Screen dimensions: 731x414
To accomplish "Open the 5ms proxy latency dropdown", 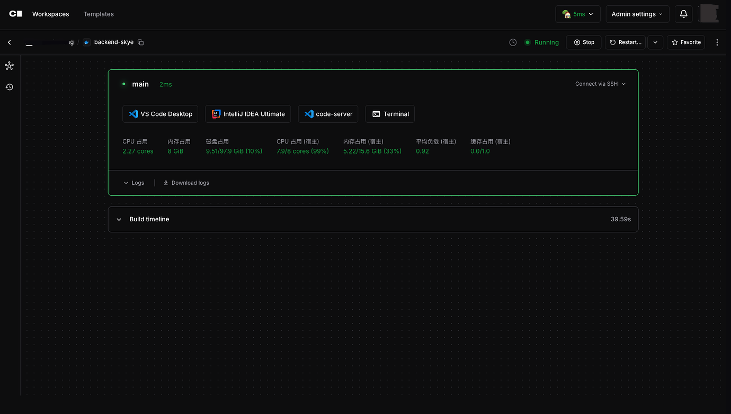I will point(578,14).
